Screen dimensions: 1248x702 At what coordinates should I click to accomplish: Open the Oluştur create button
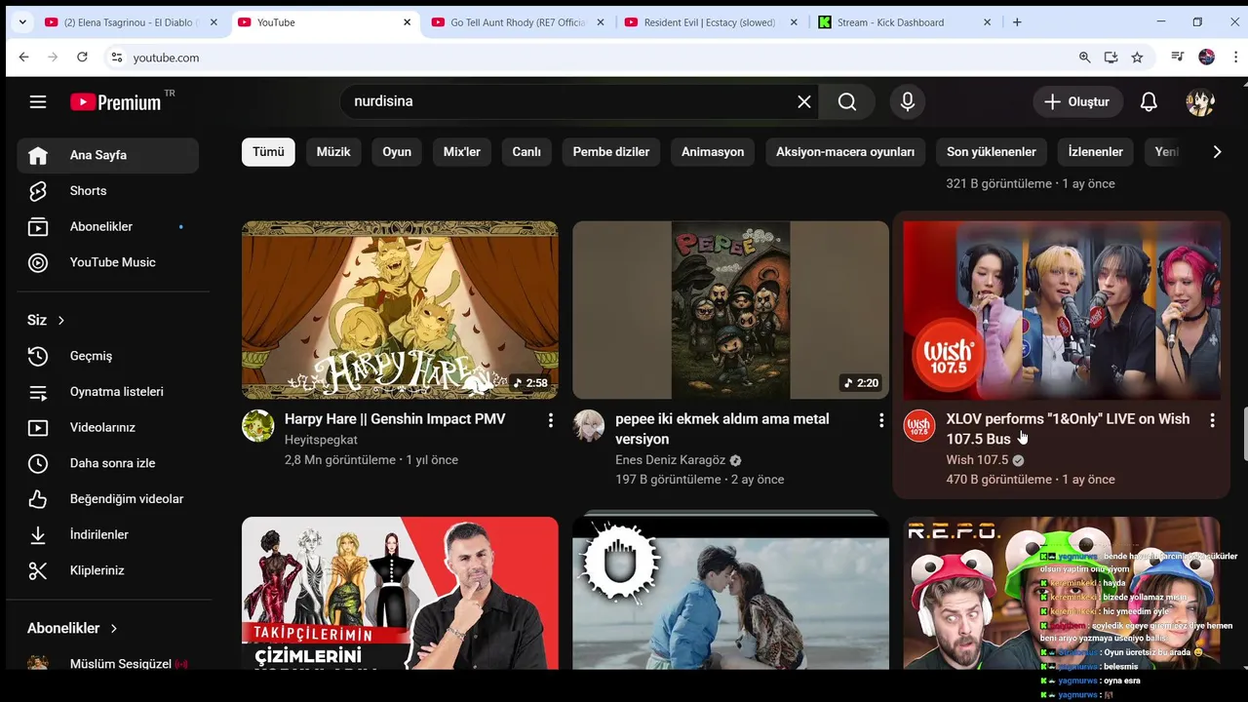[1078, 101]
